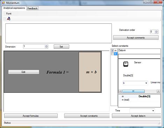This screenshot has width=164, height=128.
Task: Click the Sensor block icon
Action: [126, 64]
